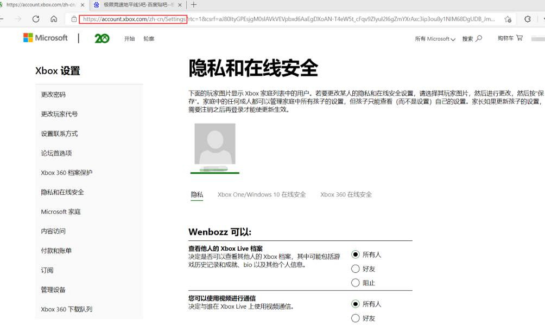Image resolution: width=545 pixels, height=327 pixels.
Task: Open the 轮廓 menu in the header
Action: coord(149,38)
